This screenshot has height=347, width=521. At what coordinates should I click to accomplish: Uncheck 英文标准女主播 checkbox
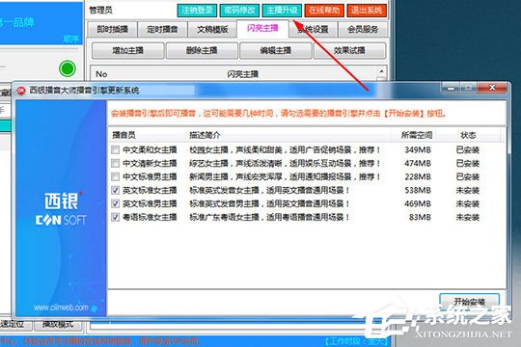[115, 190]
